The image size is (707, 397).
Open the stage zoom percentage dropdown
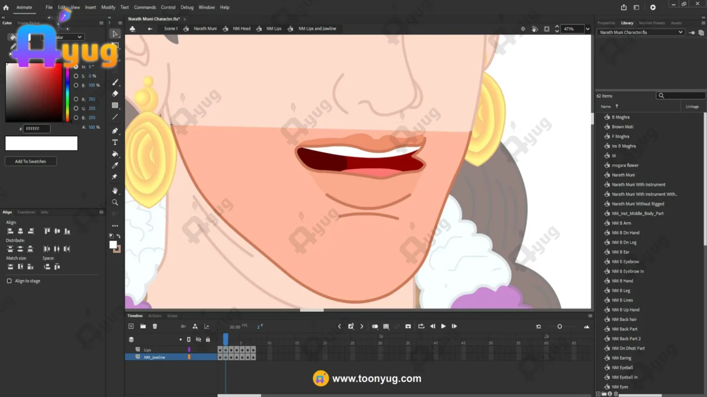587,29
